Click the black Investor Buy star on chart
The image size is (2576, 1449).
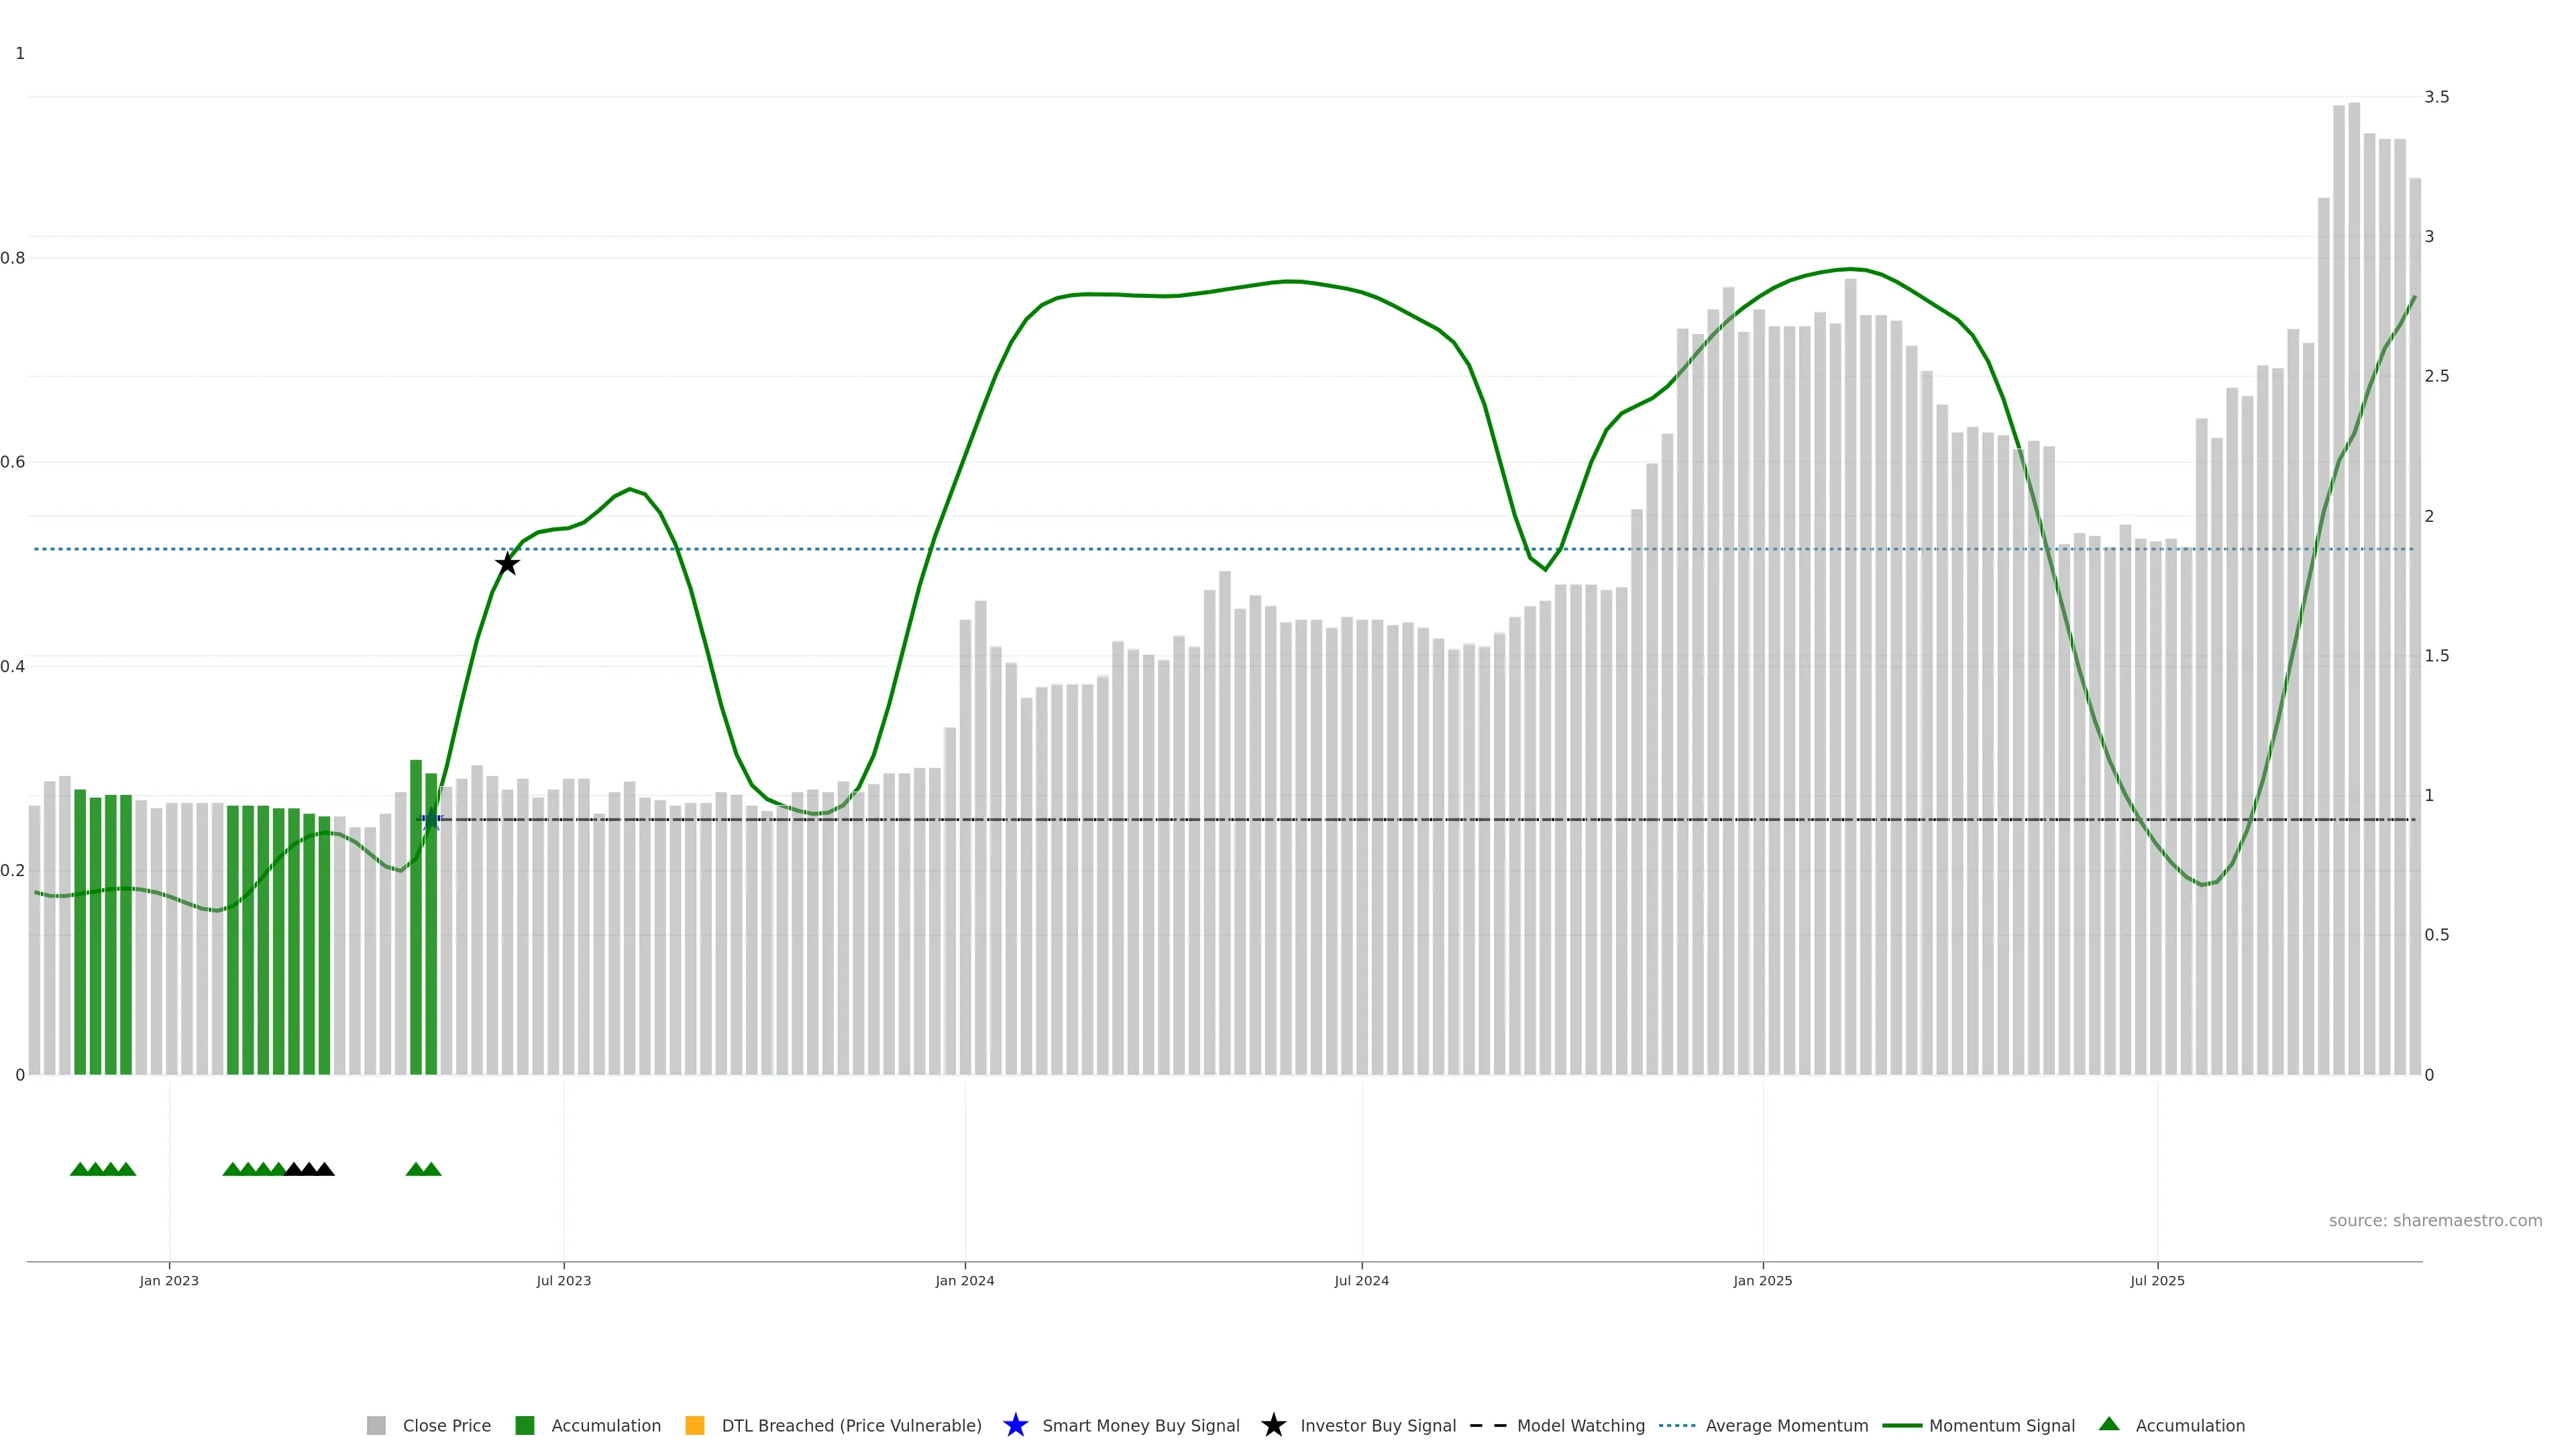pos(507,564)
